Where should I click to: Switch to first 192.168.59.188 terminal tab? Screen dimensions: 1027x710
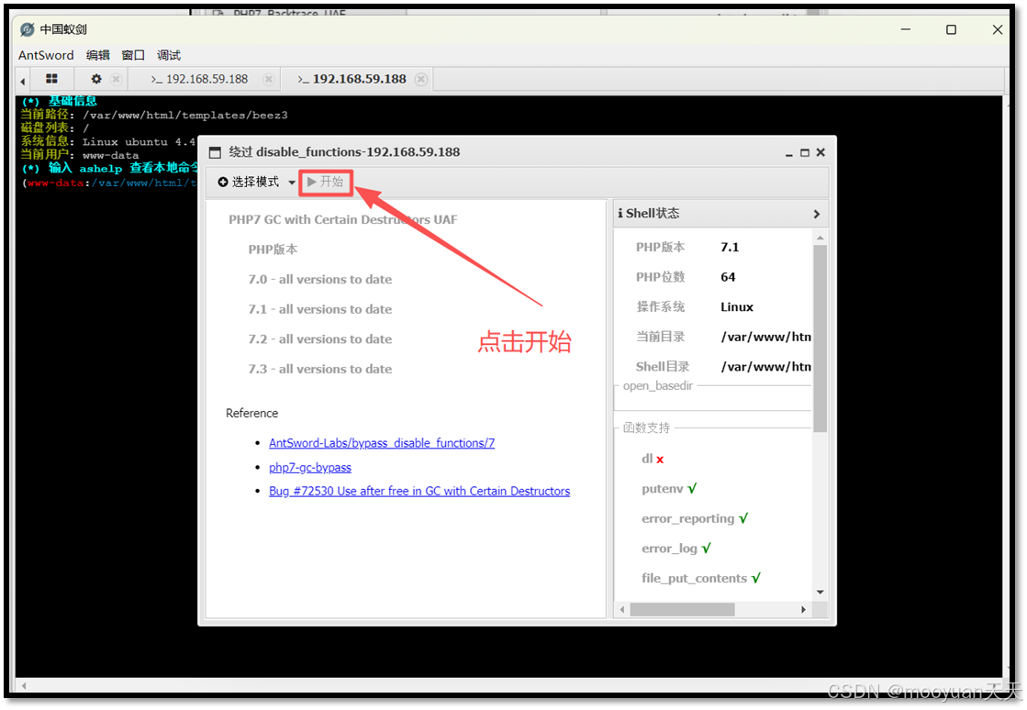tap(200, 79)
